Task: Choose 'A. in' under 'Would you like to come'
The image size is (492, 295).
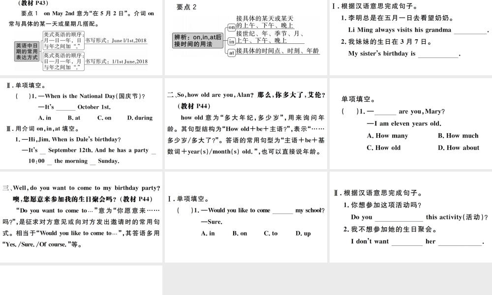Action: pos(208,233)
